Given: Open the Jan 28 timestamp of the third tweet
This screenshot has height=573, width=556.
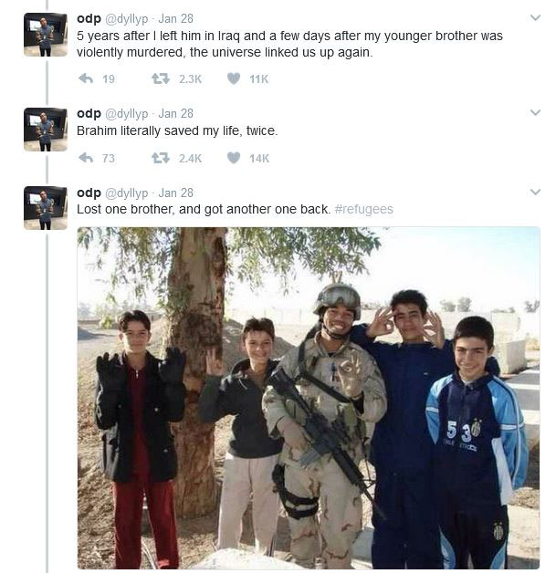Looking at the screenshot, I should [176, 193].
